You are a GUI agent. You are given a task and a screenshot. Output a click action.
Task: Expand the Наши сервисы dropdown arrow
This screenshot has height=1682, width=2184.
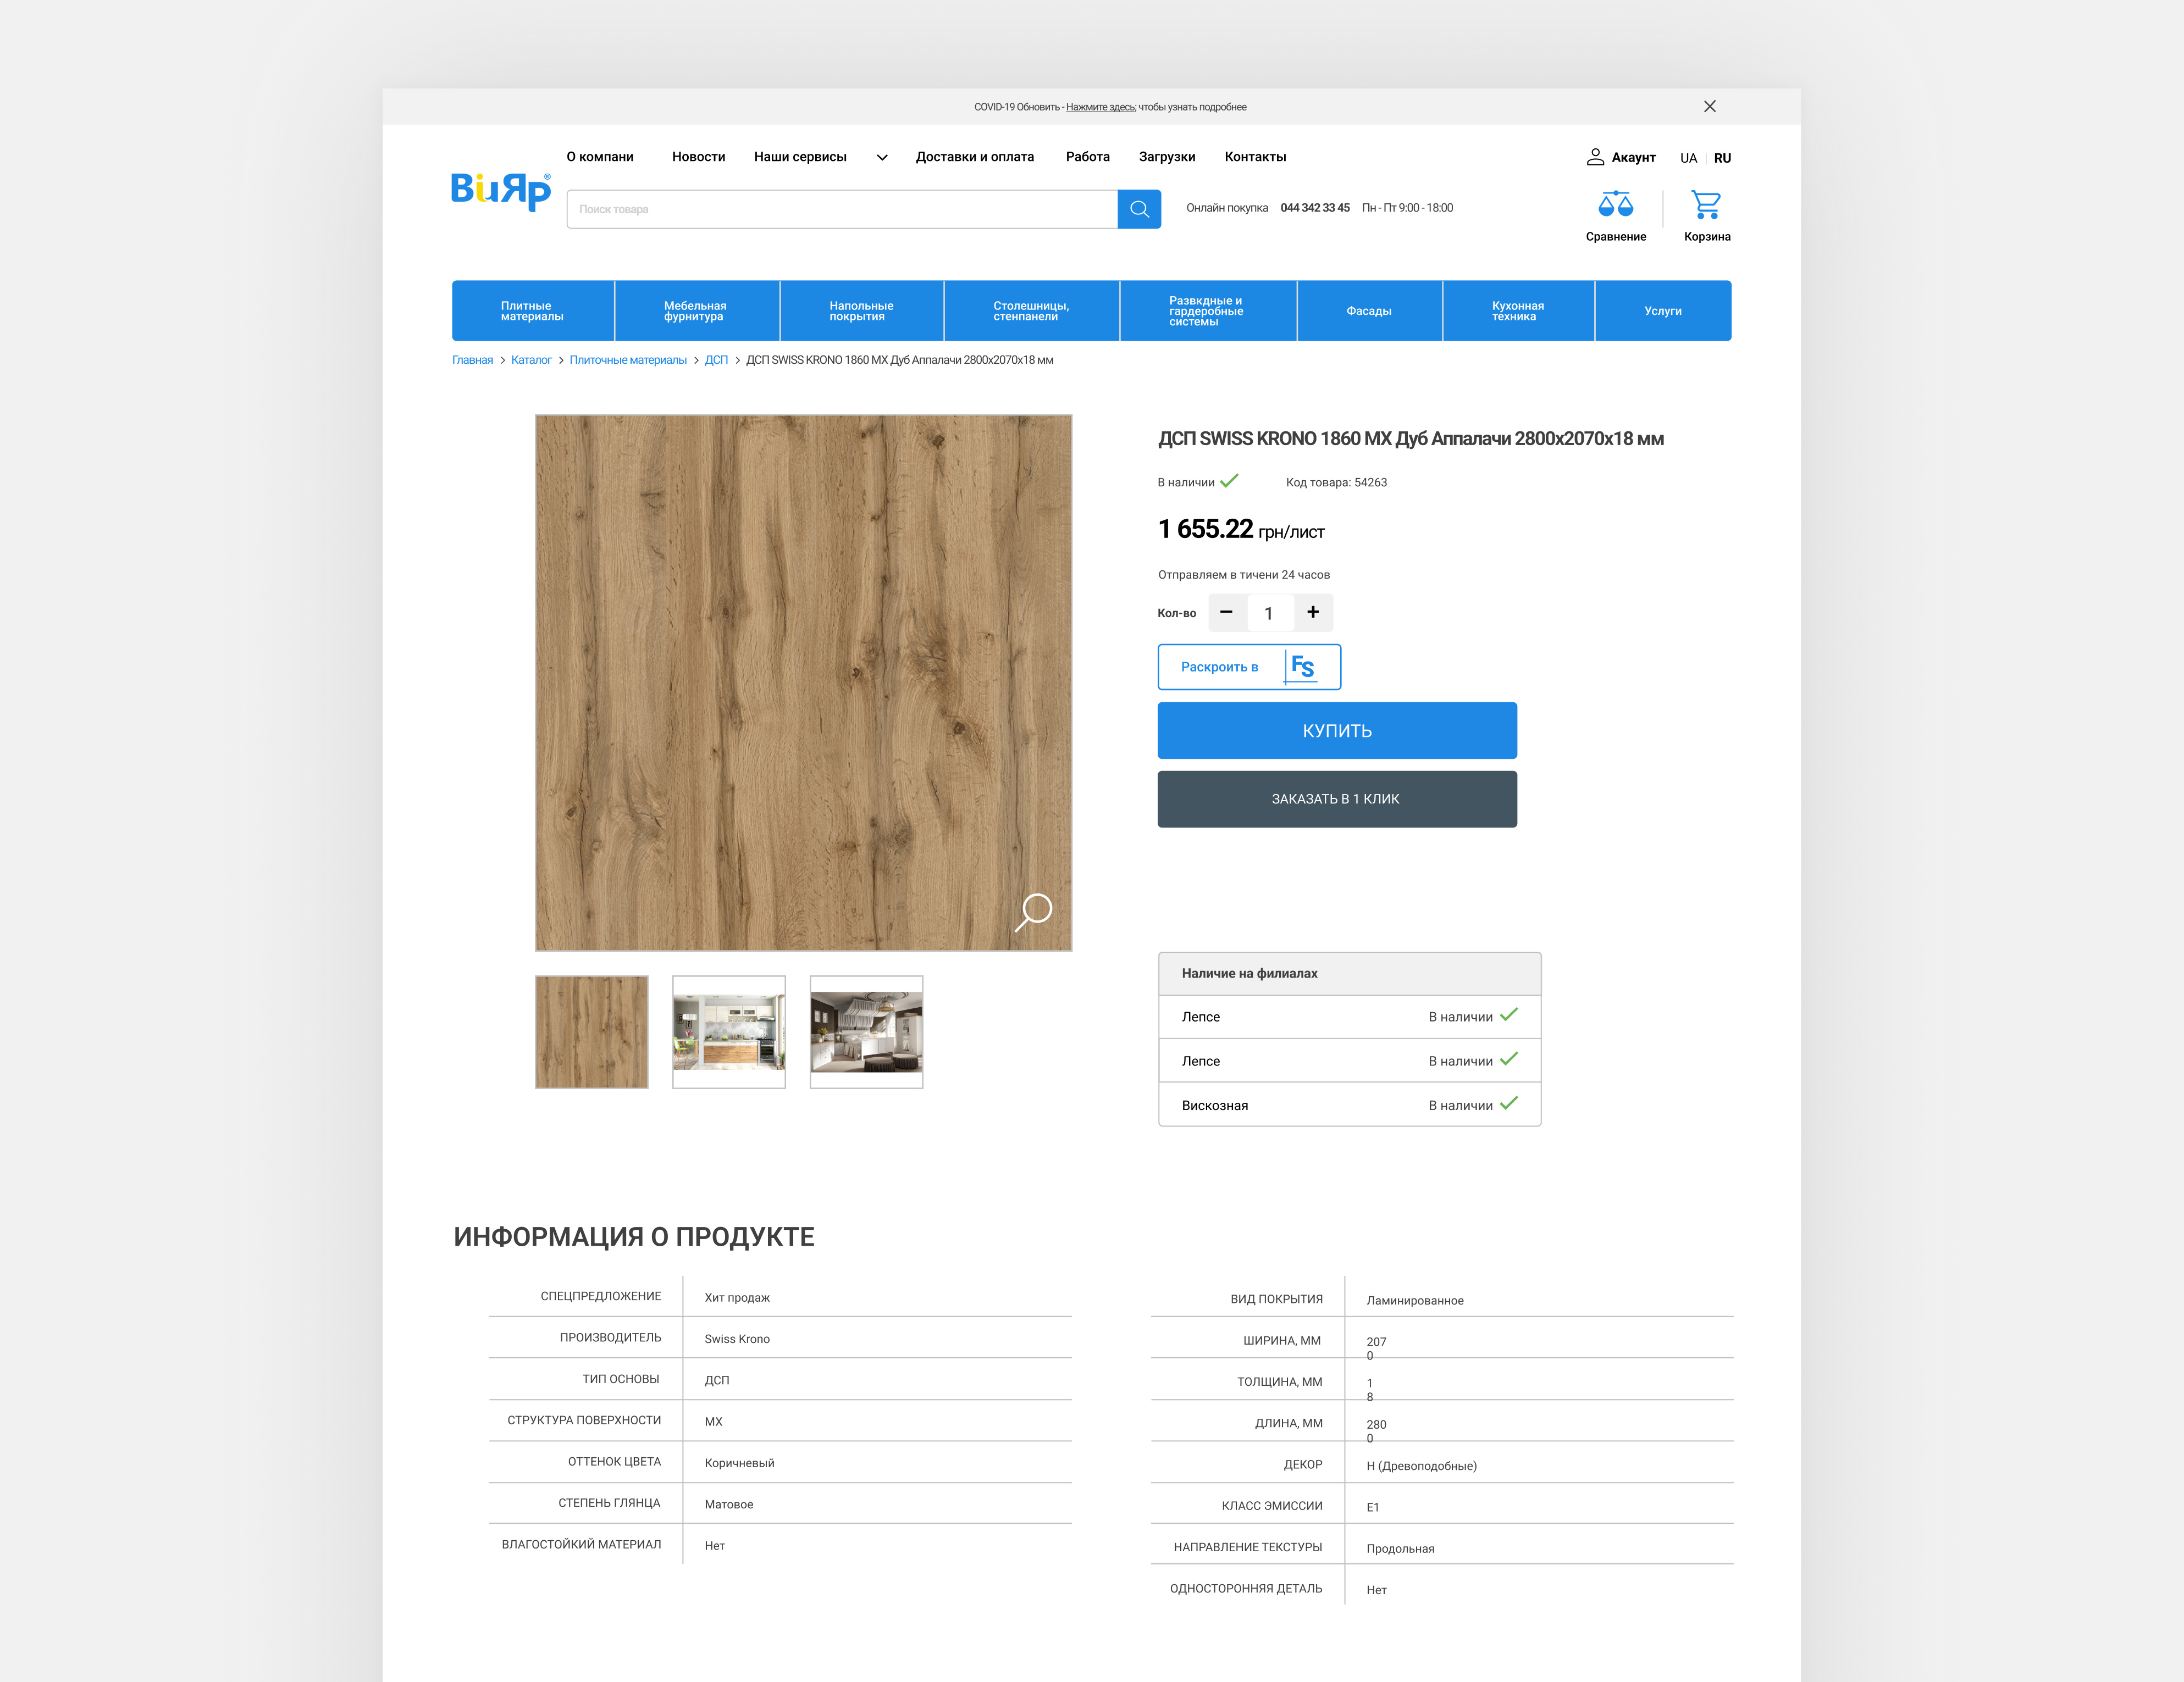point(882,157)
